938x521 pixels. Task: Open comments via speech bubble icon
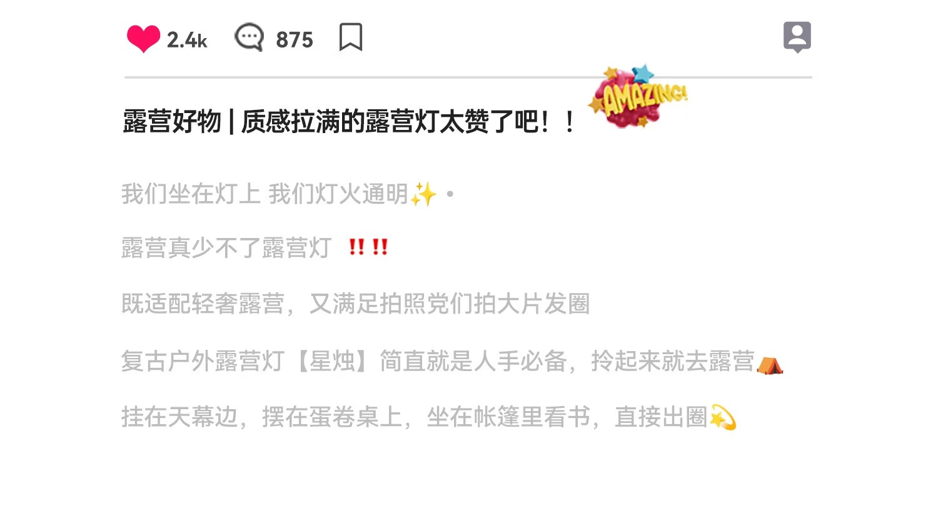[x=249, y=37]
